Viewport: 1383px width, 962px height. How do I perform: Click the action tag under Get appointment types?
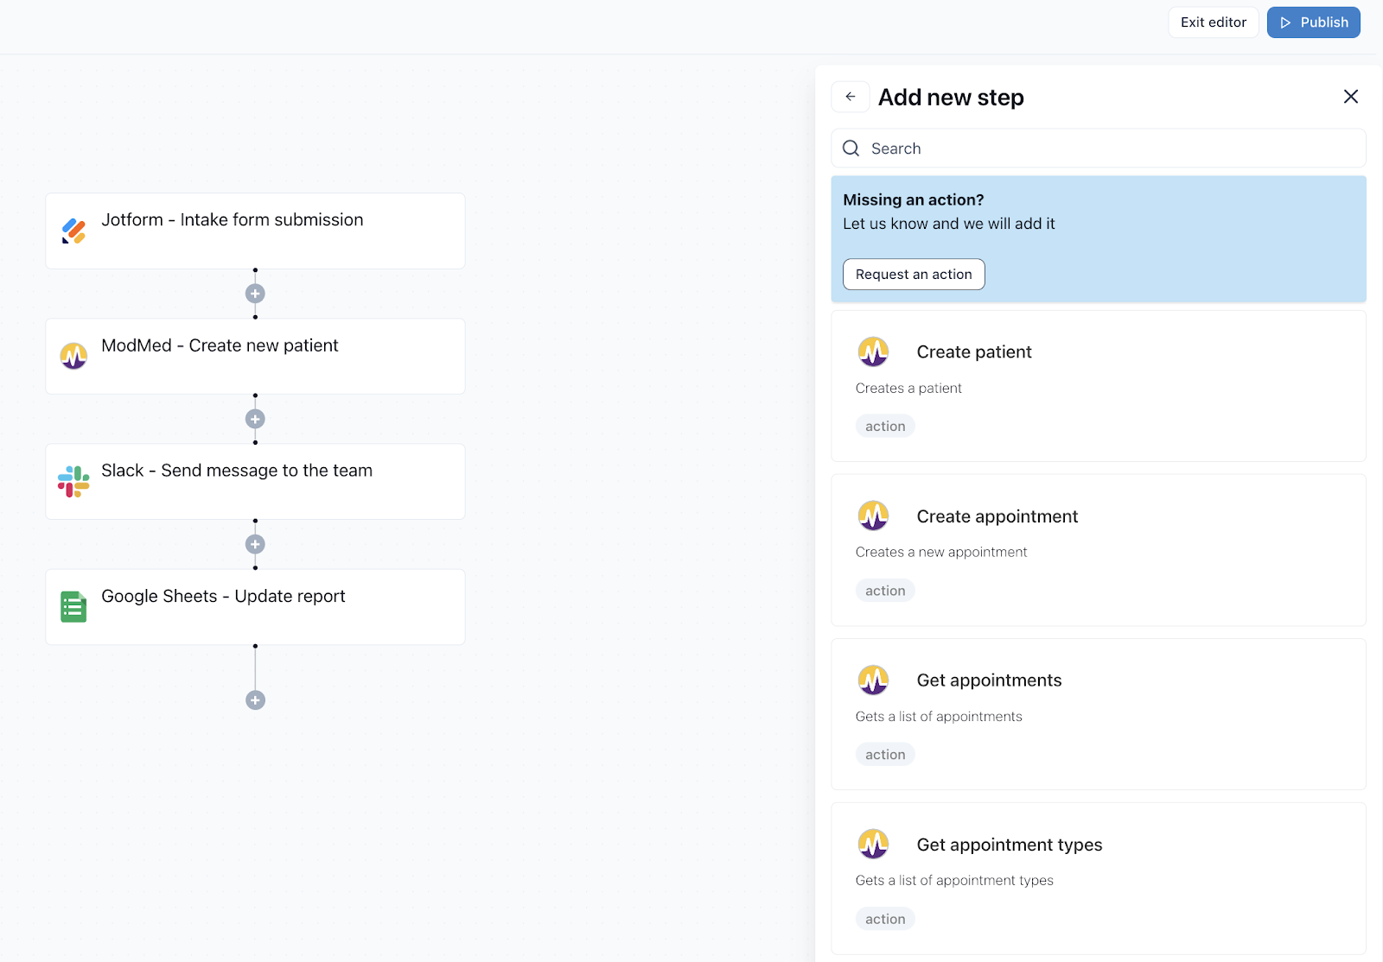coord(885,919)
